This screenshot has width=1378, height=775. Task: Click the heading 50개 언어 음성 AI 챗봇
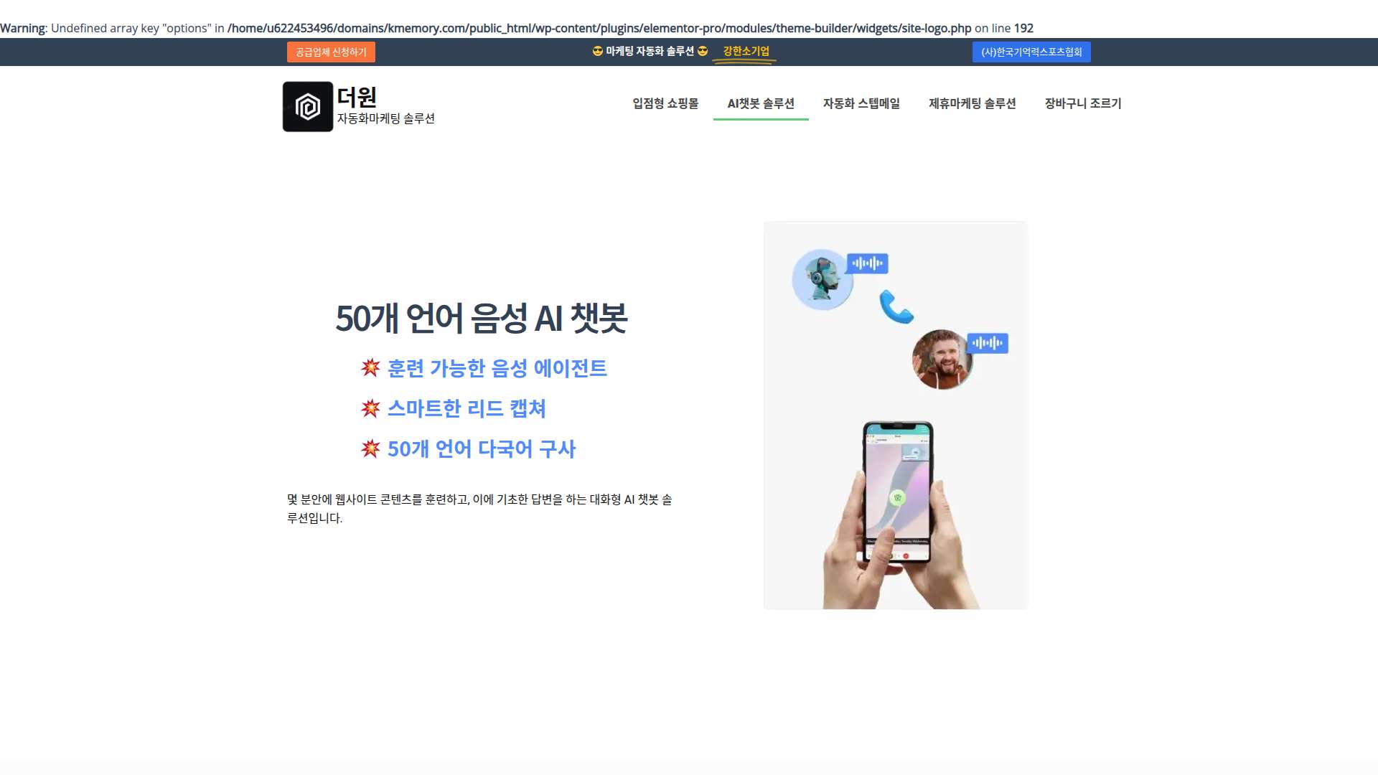coord(482,318)
